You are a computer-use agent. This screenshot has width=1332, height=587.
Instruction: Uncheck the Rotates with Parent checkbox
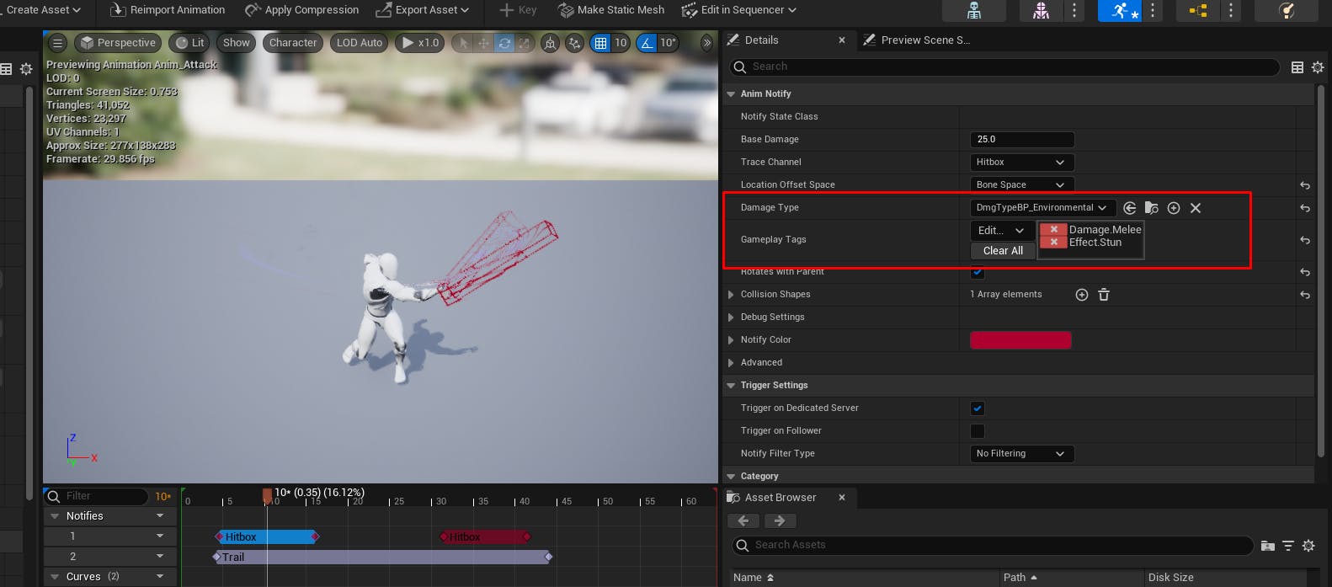pos(978,272)
